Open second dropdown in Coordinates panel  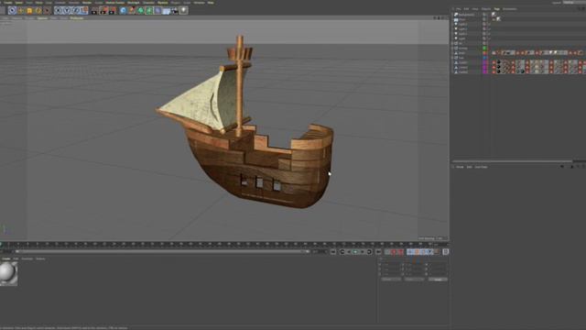414,279
